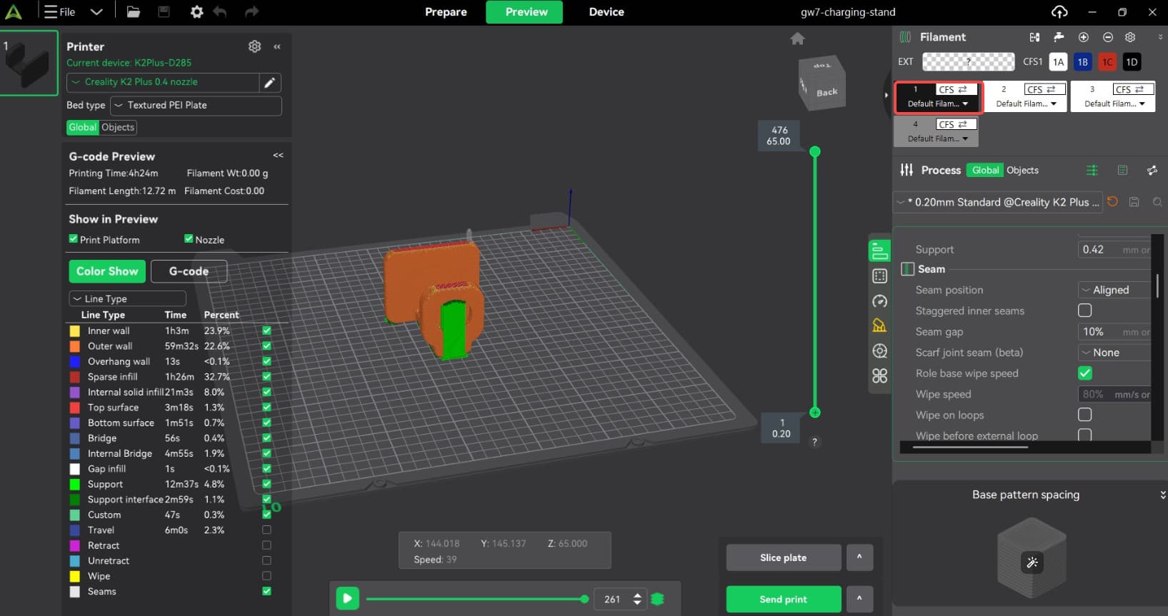Show Travel moves checkbox
Viewport: 1168px width, 616px height.
point(266,530)
